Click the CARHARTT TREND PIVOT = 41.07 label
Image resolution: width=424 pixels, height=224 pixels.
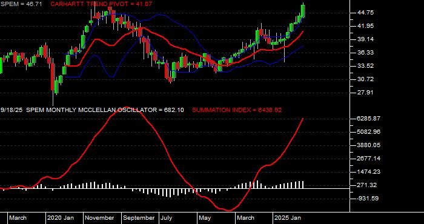tap(101, 4)
